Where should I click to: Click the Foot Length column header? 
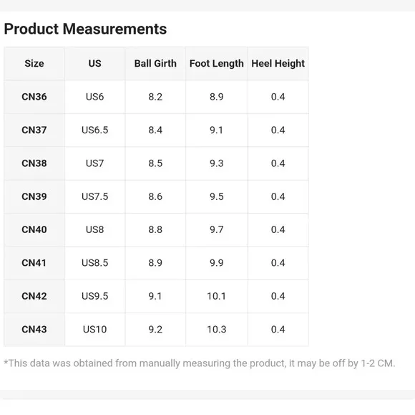pos(217,63)
